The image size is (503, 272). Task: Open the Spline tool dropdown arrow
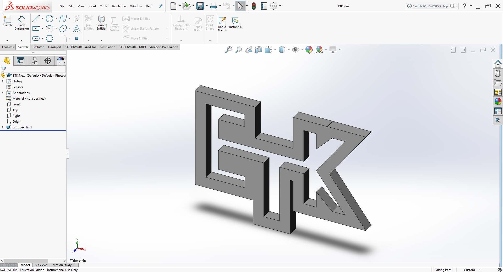[x=70, y=19]
